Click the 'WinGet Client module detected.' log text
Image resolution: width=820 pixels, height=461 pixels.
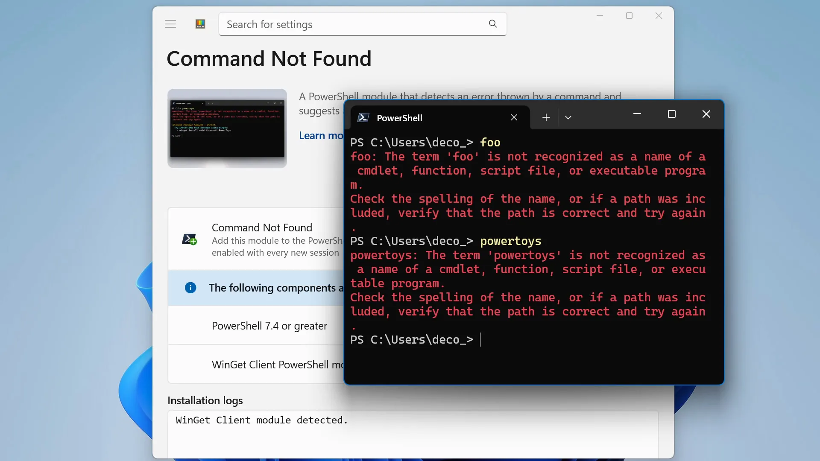[262, 420]
